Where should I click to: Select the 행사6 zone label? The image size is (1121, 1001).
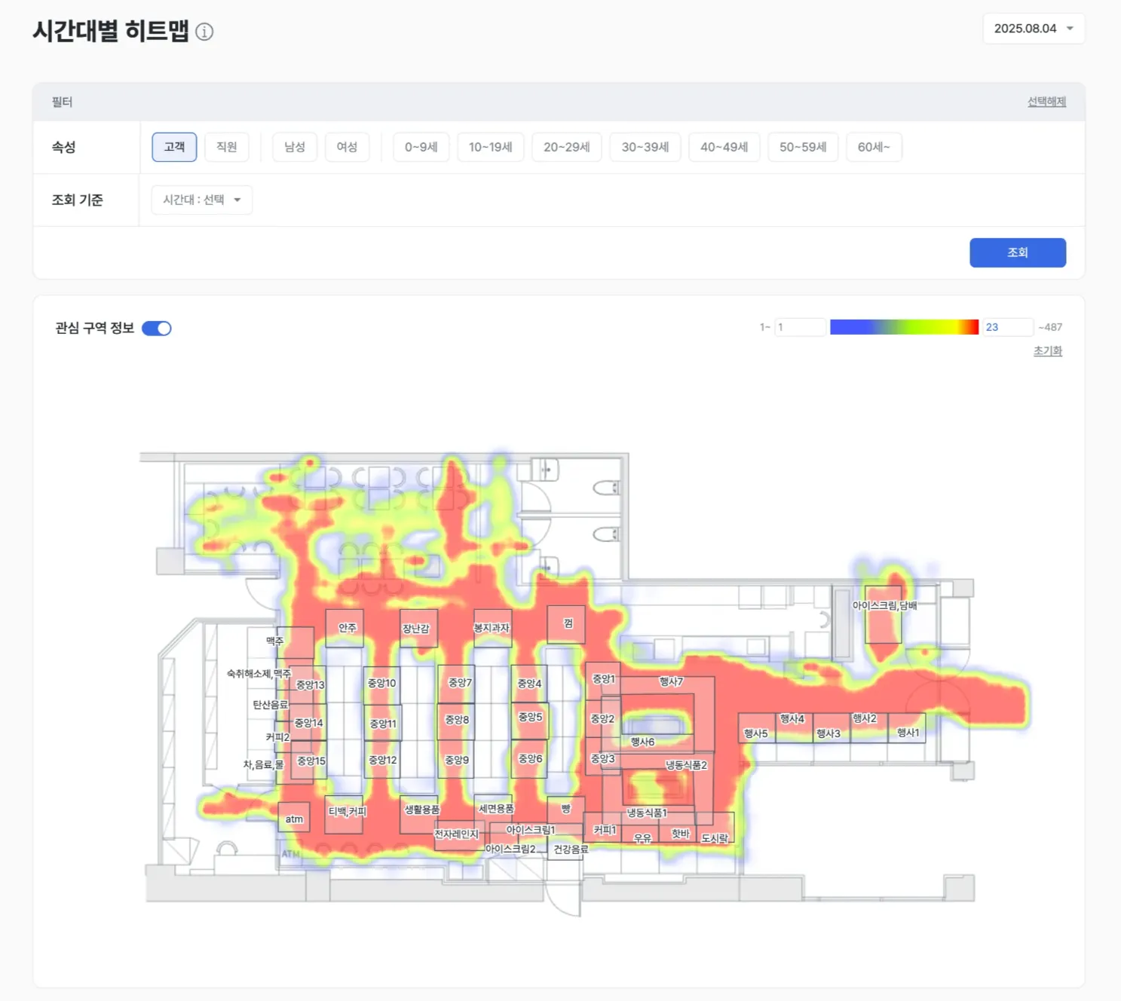pyautogui.click(x=642, y=742)
